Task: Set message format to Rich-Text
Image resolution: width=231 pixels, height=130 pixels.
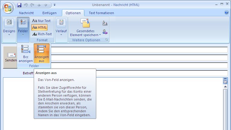Action: pos(42,34)
